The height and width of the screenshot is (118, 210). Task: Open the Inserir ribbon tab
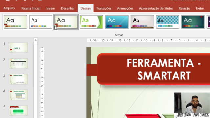[x=51, y=8]
